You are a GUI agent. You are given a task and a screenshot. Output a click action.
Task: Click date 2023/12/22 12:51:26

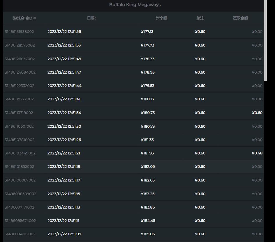click(x=64, y=140)
